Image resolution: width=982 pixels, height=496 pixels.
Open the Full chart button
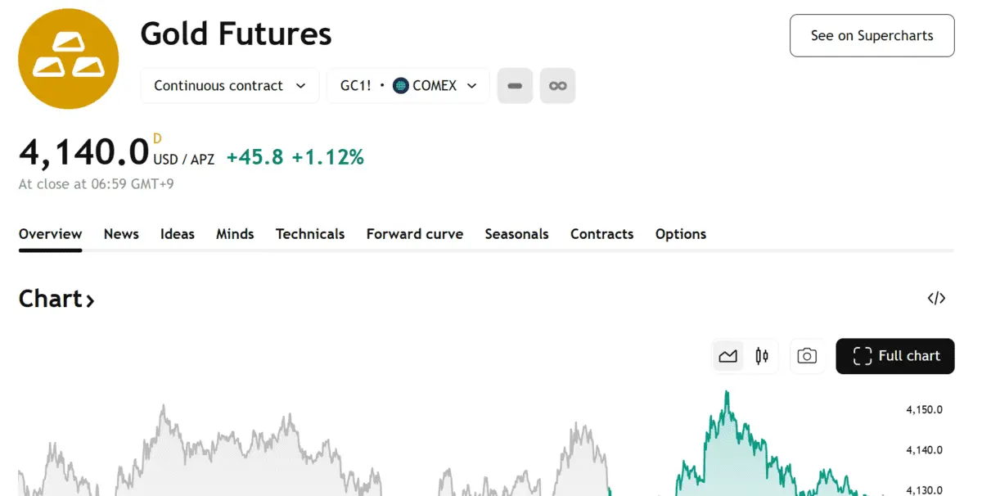(895, 356)
